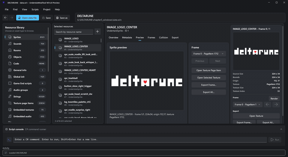Click the Texture page items crop icon
288x157 pixels.
click(x=10, y=103)
